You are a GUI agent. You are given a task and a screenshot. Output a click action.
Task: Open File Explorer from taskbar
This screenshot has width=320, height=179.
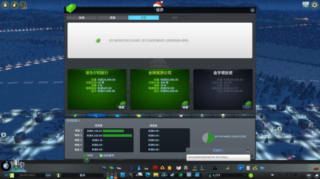pos(156,175)
